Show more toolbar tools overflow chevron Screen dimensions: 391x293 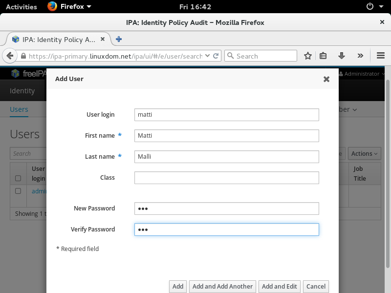360,56
